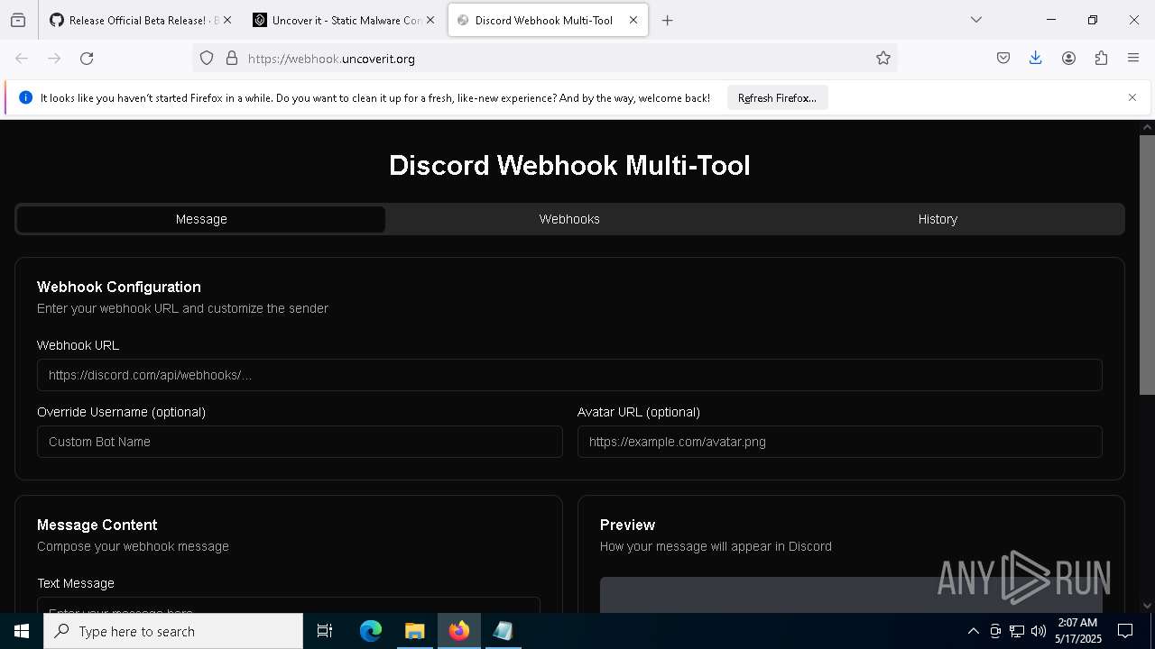Close the Release Official Beta Release tab
This screenshot has height=649, width=1155.
pos(227,20)
